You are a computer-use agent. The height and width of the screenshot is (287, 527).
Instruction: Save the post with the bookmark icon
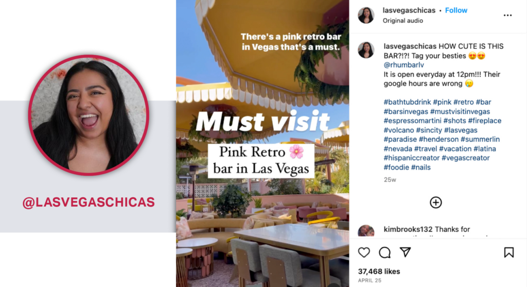tap(508, 252)
